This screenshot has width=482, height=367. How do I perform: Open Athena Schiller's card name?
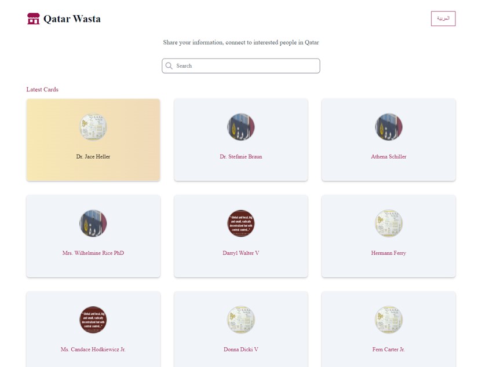click(389, 157)
